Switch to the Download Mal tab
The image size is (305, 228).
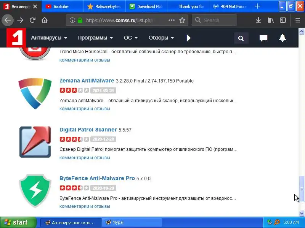click(x=146, y=6)
